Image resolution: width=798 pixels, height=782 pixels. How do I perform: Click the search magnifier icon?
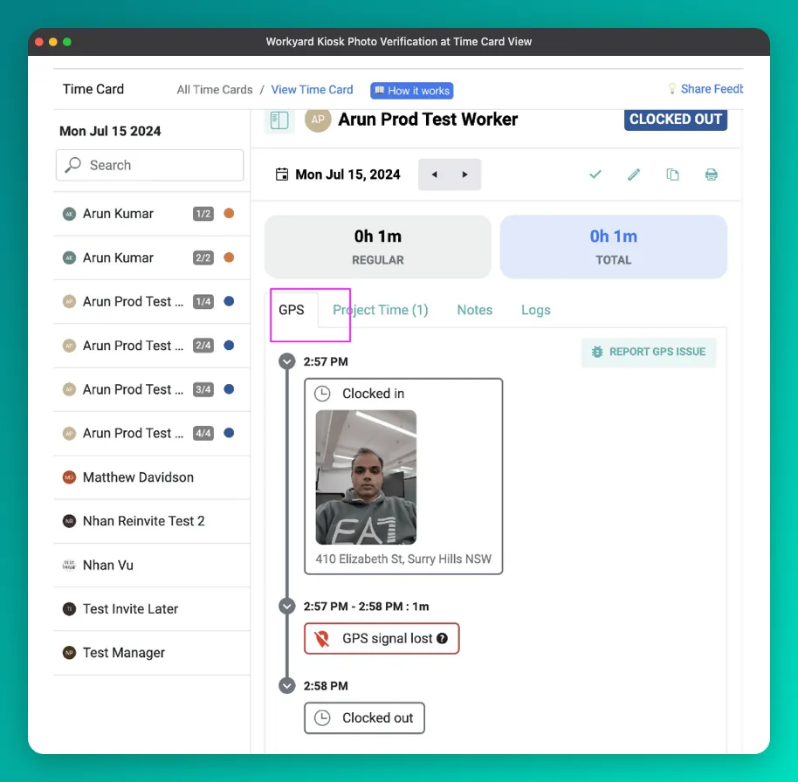(72, 165)
